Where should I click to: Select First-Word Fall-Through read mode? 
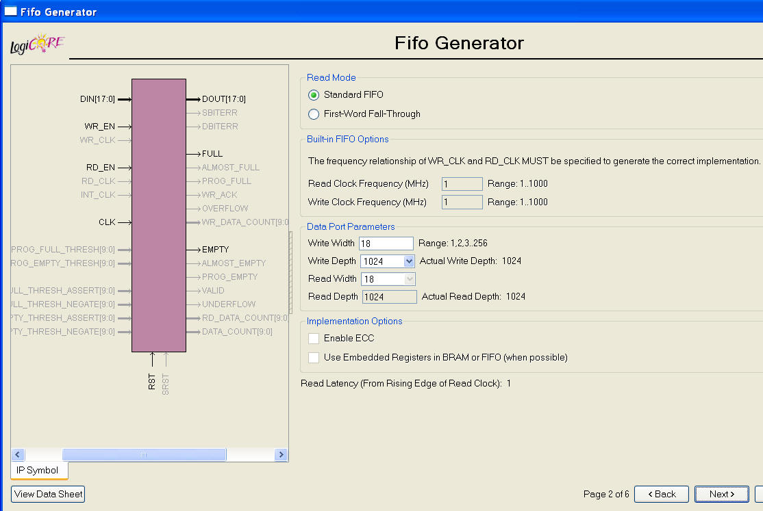tap(314, 114)
